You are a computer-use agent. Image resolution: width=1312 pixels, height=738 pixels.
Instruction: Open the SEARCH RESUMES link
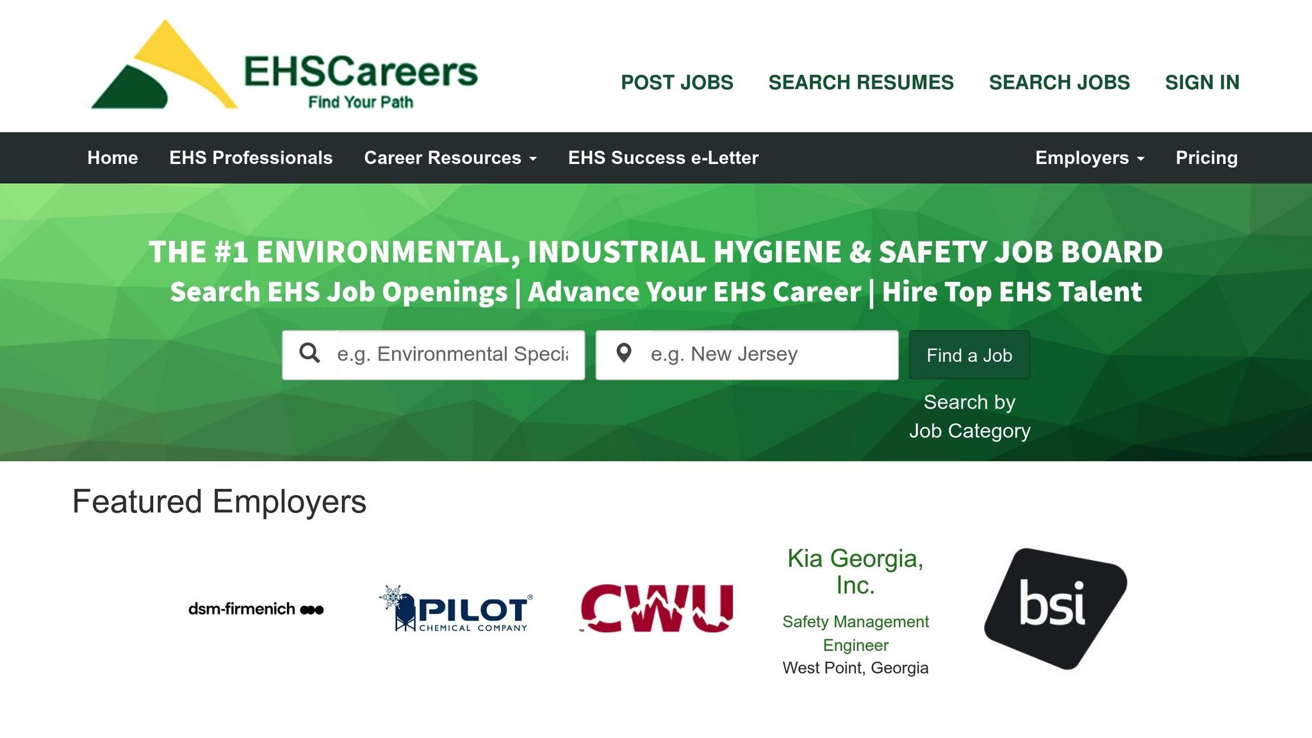(860, 83)
